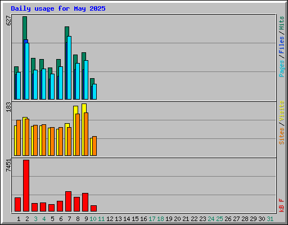Screen dimensions: 288x225
Task: Click the 183 visits axis value
Action: (8, 107)
